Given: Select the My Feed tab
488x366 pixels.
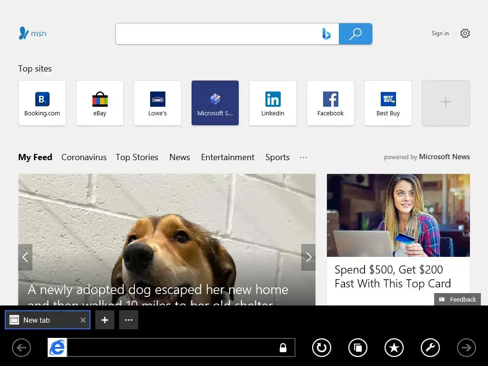Looking at the screenshot, I should (35, 157).
